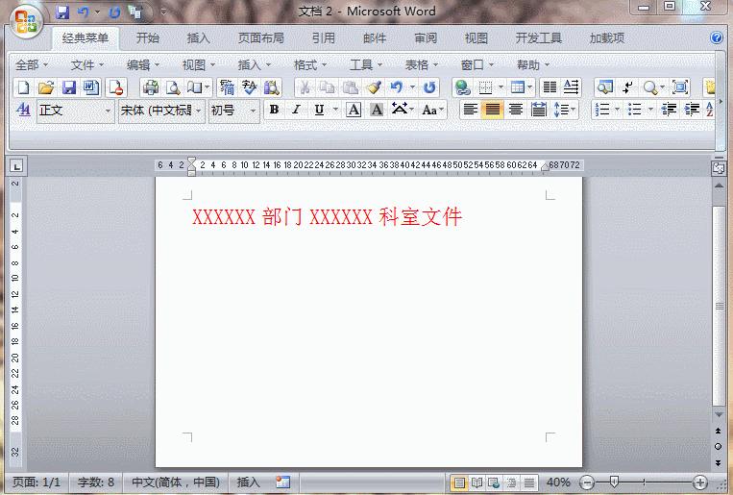Image resolution: width=733 pixels, height=495 pixels.
Task: Click the Columns icon in the toolbar
Action: pyautogui.click(x=550, y=87)
